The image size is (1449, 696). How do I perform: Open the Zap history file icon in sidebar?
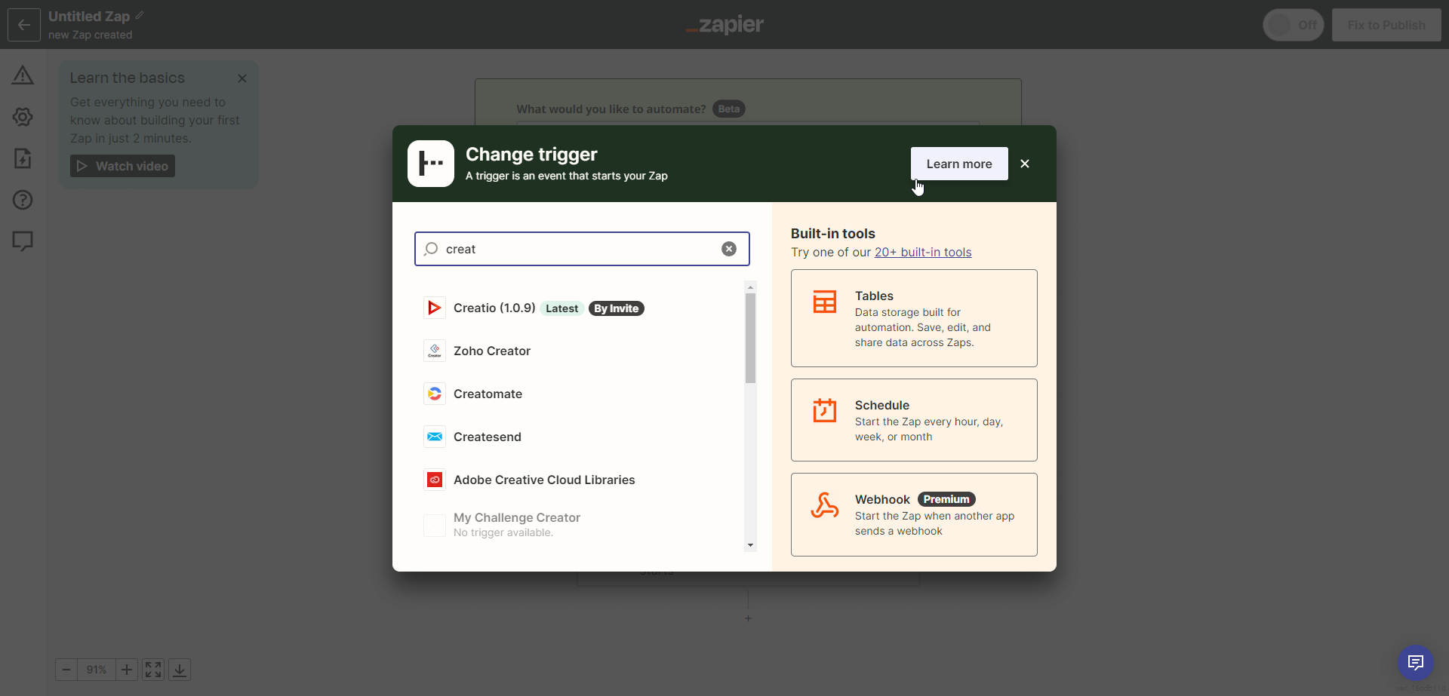[23, 158]
